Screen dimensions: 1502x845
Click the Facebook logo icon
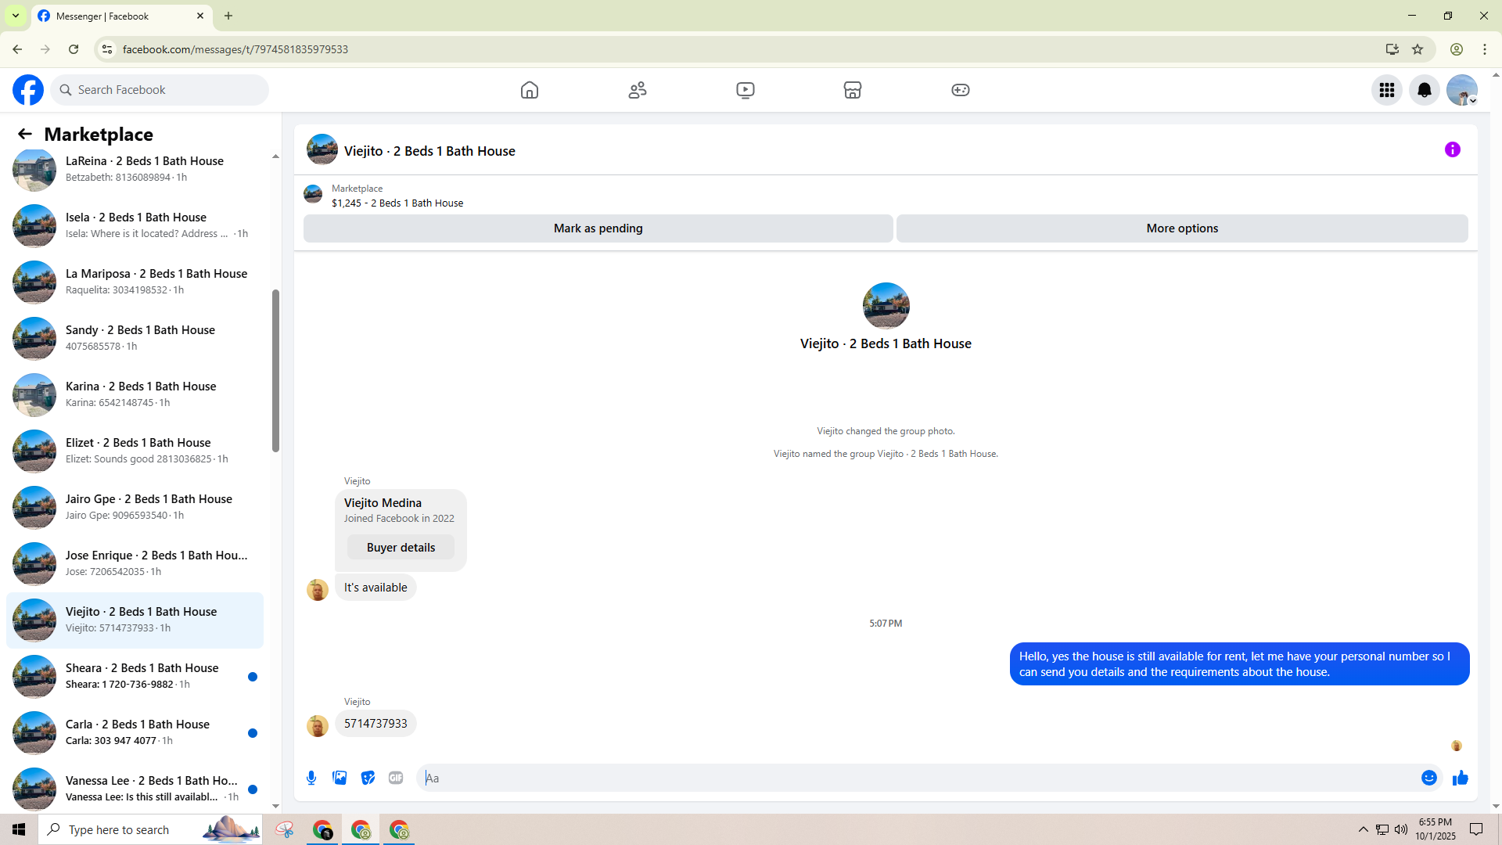pos(28,90)
